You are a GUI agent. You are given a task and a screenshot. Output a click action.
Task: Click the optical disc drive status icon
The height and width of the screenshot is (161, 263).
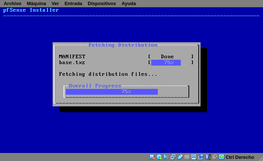click(159, 157)
